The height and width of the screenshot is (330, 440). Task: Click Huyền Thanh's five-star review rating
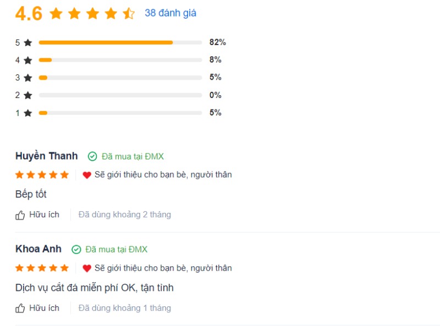(42, 175)
